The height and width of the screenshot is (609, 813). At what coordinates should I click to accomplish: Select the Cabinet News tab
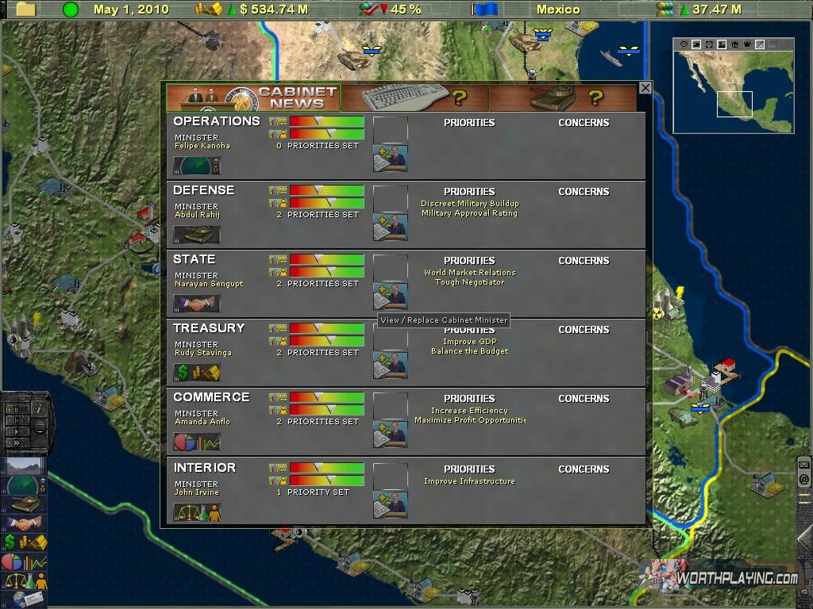pyautogui.click(x=253, y=98)
